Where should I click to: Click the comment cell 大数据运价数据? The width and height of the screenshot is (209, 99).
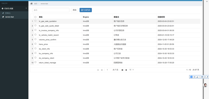pos(120,44)
